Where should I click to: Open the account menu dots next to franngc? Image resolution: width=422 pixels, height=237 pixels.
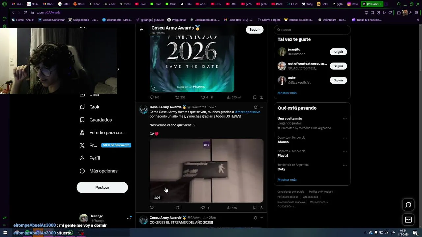[x=129, y=218]
